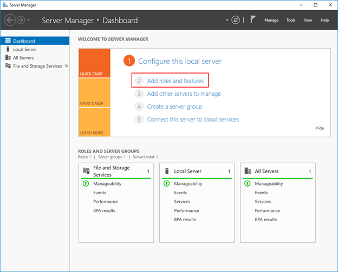Click the Local Server sidebar icon

(x=8, y=49)
